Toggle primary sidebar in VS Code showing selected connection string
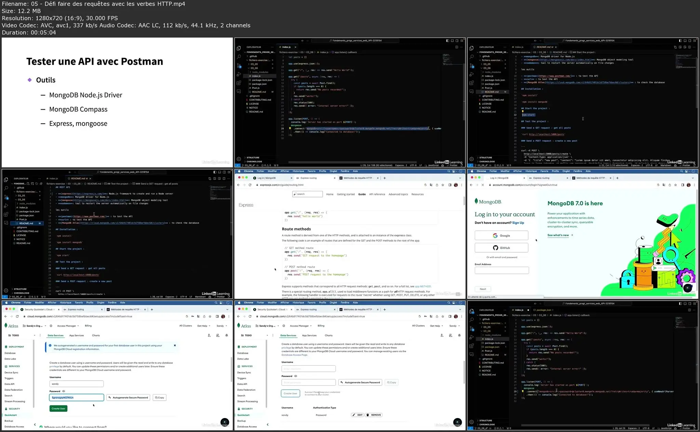This screenshot has width=700, height=432. point(448,41)
